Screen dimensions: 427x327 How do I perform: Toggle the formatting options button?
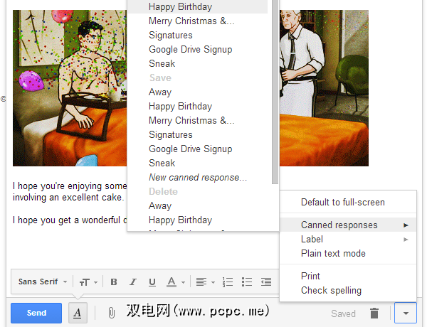[x=78, y=313]
